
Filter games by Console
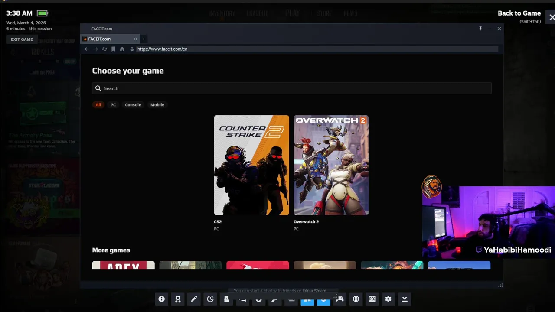(133, 105)
